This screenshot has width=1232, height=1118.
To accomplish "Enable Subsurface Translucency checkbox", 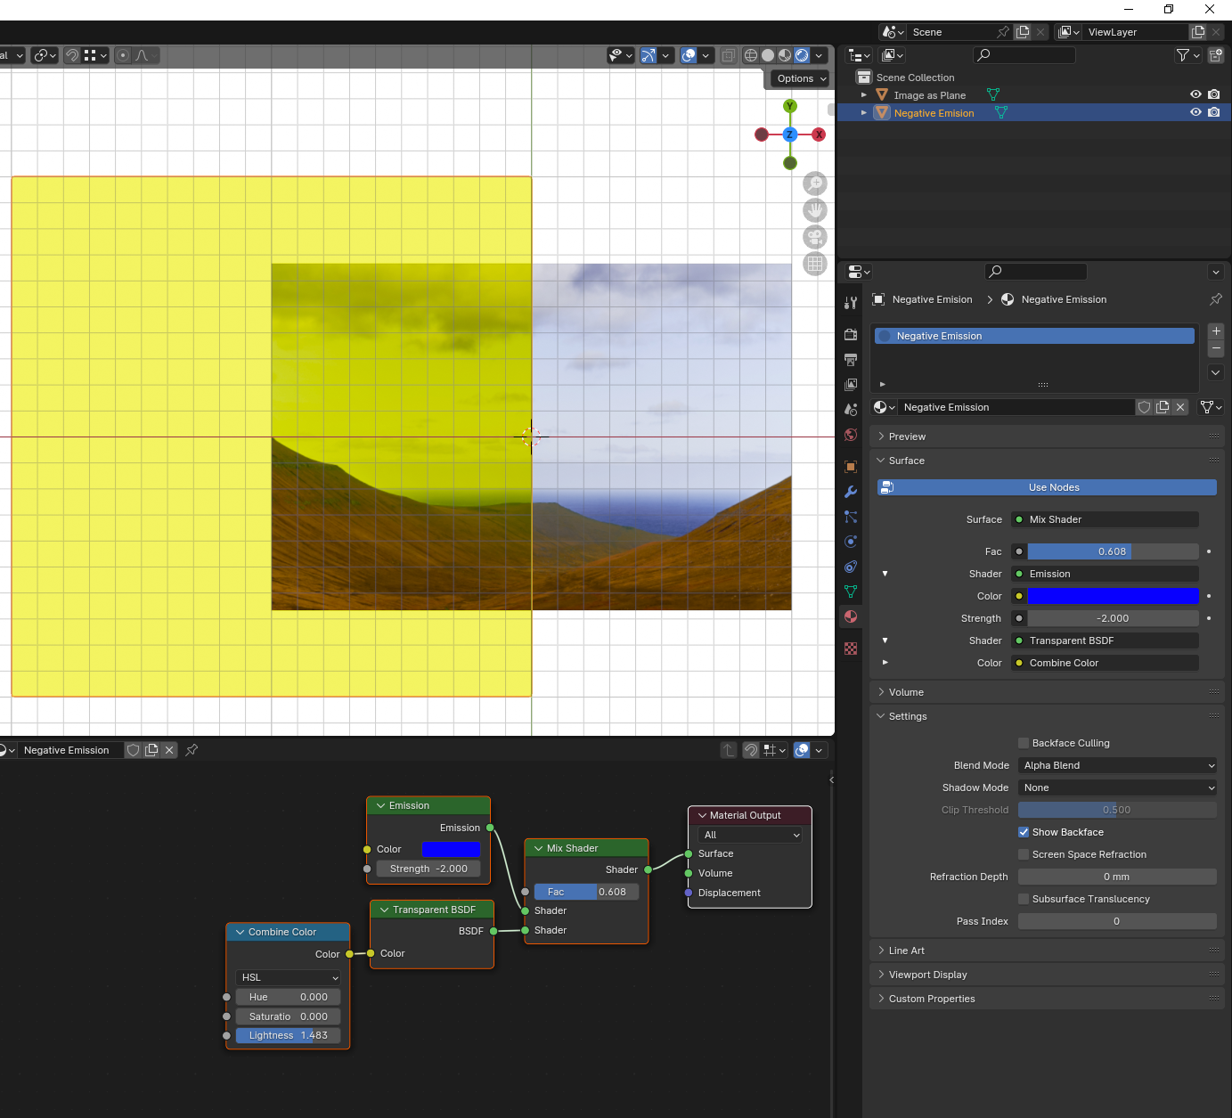I will point(1024,899).
